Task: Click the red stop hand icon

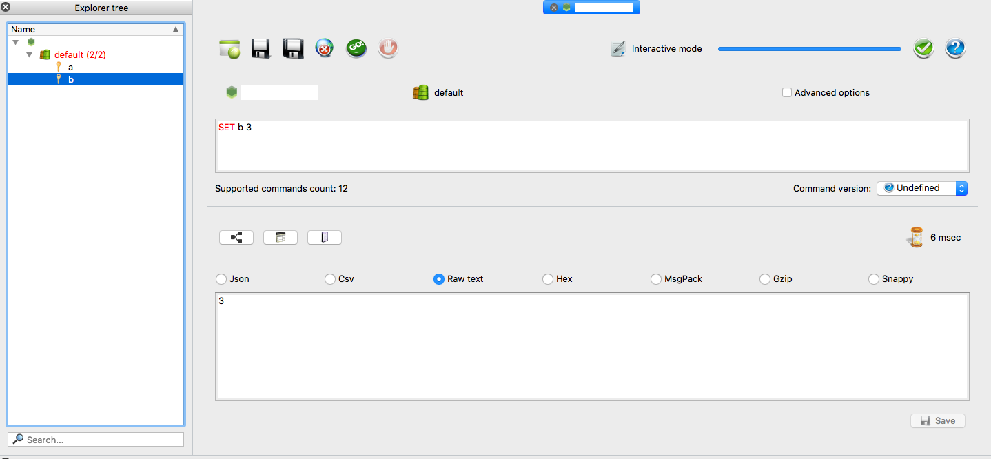Action: click(388, 48)
